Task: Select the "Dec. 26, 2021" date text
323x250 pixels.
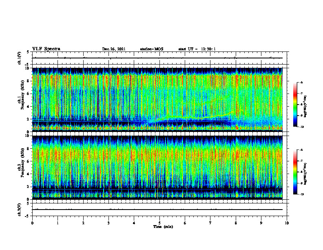Action: click(x=114, y=49)
